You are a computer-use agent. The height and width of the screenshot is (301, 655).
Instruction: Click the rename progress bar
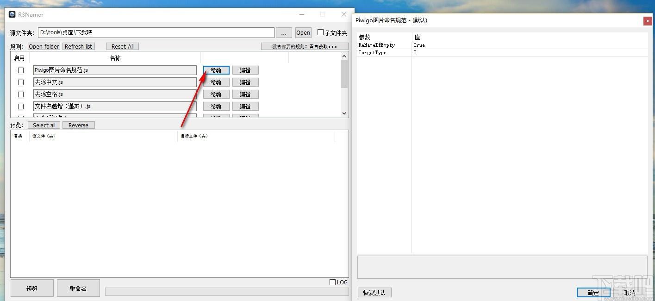click(226, 291)
